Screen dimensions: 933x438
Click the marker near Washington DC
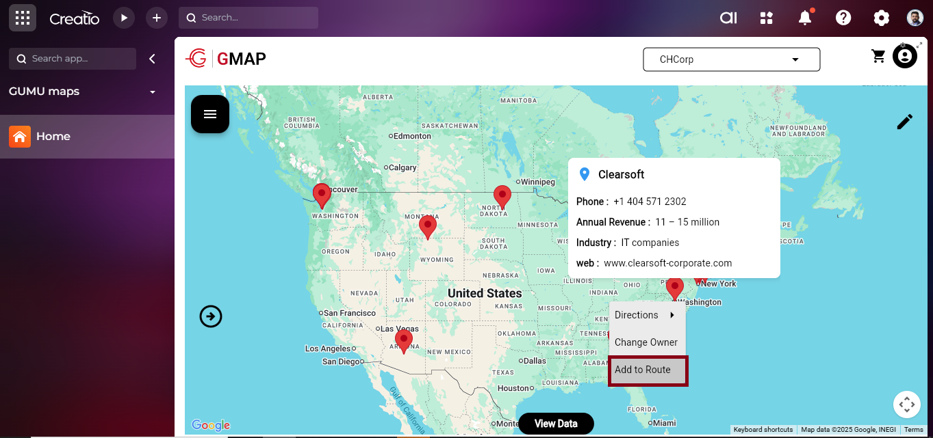(x=675, y=290)
